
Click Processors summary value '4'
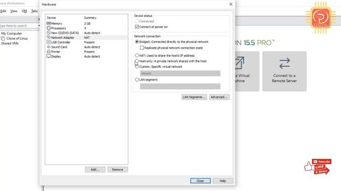click(85, 28)
